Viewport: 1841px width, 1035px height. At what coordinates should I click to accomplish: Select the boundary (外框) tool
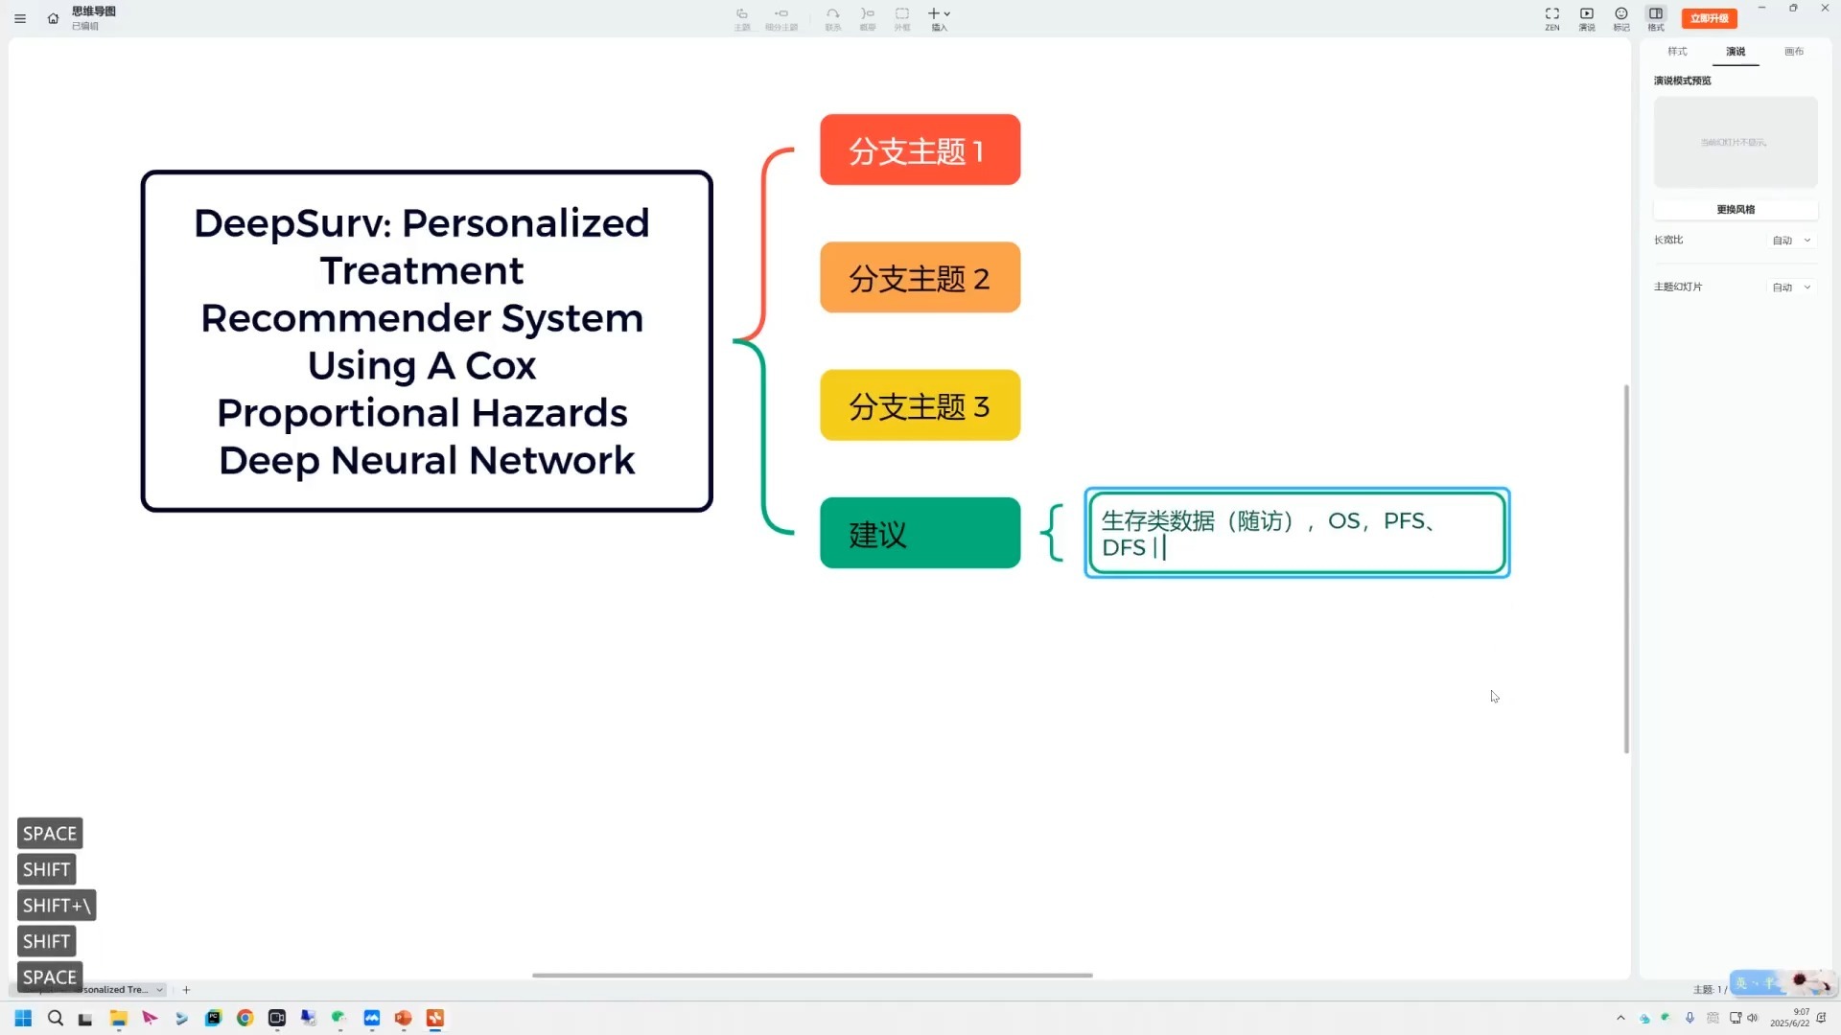click(x=901, y=18)
